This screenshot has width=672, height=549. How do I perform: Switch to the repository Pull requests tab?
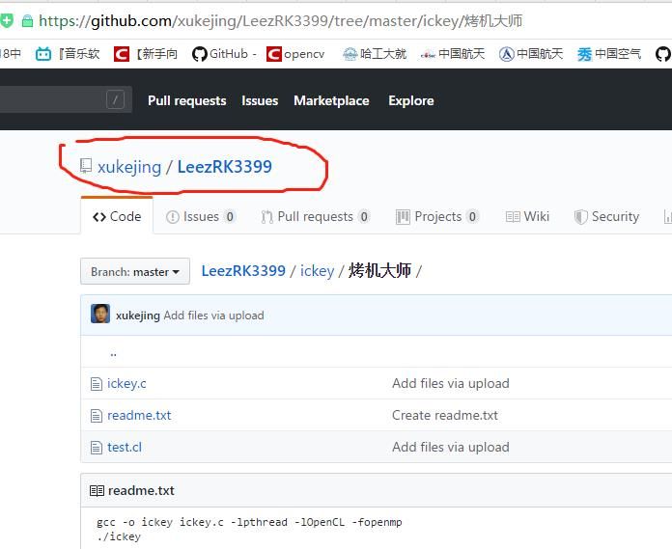[316, 217]
